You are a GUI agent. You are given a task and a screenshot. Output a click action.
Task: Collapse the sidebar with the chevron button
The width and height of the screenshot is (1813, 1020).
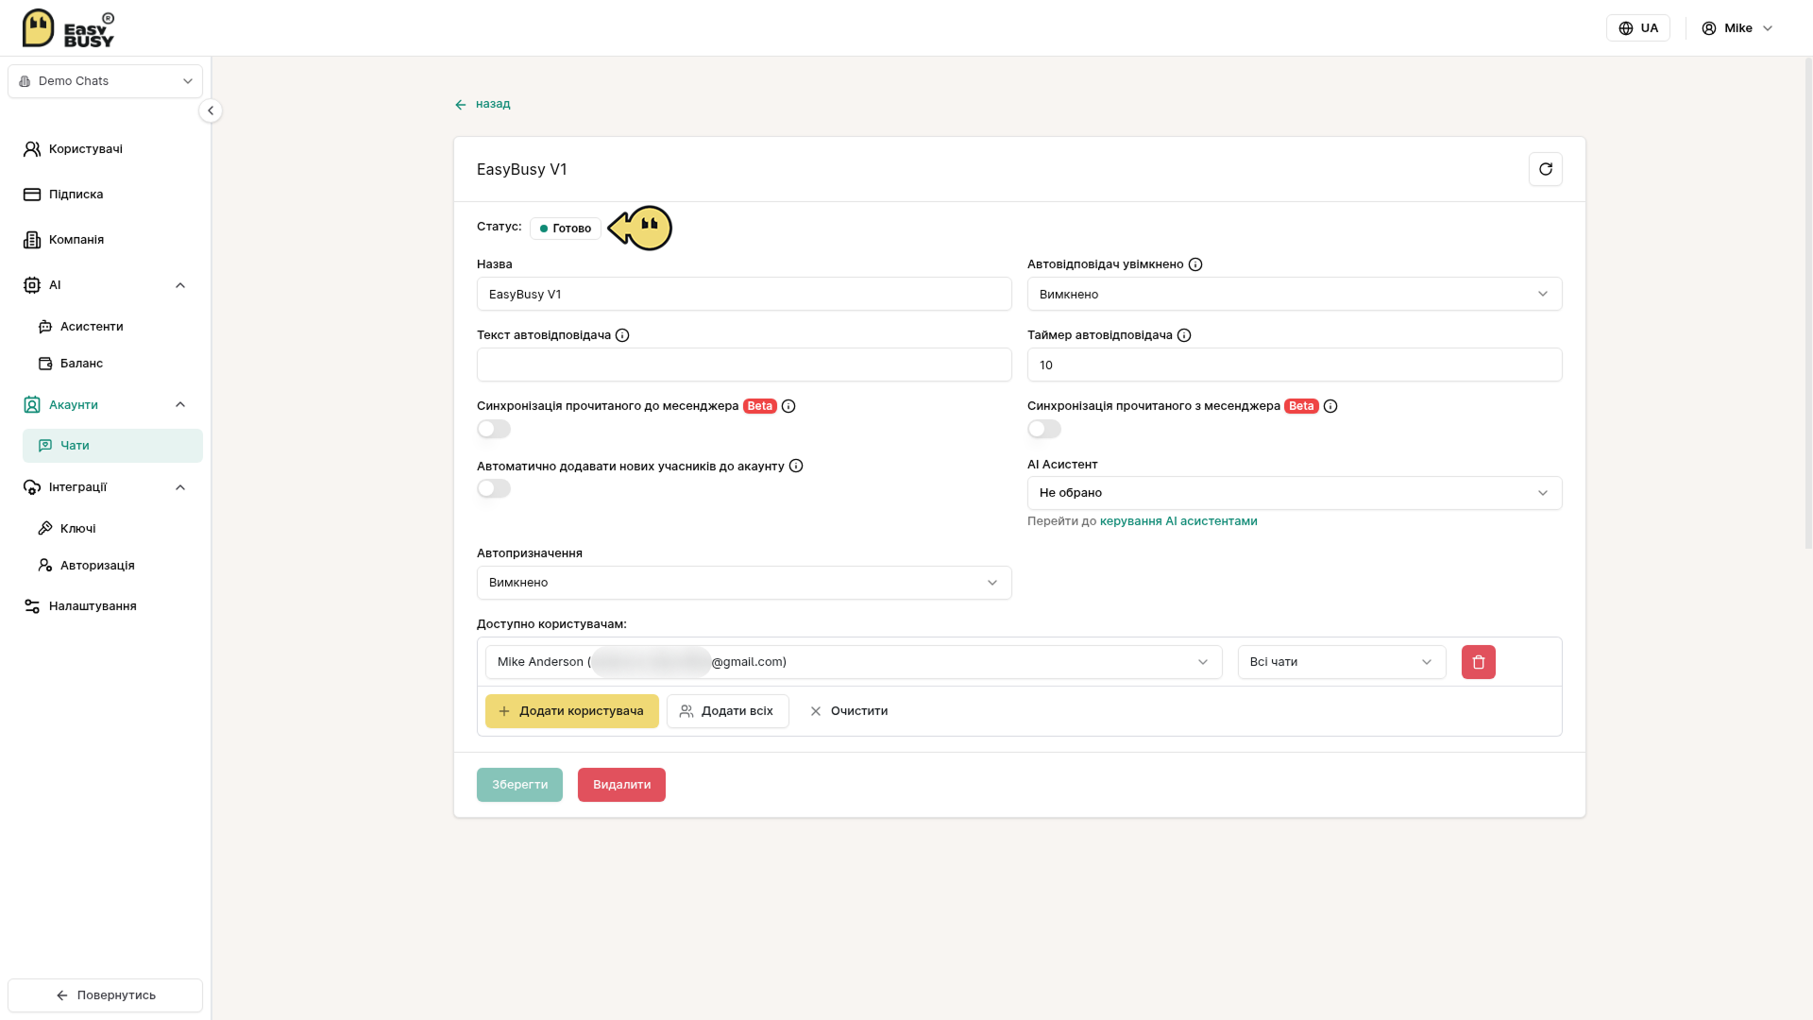(x=211, y=110)
